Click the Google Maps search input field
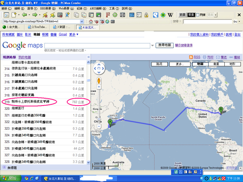243x182 pixels. tap(97, 46)
